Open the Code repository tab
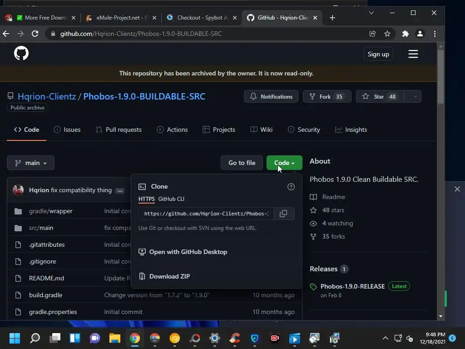 pos(26,130)
